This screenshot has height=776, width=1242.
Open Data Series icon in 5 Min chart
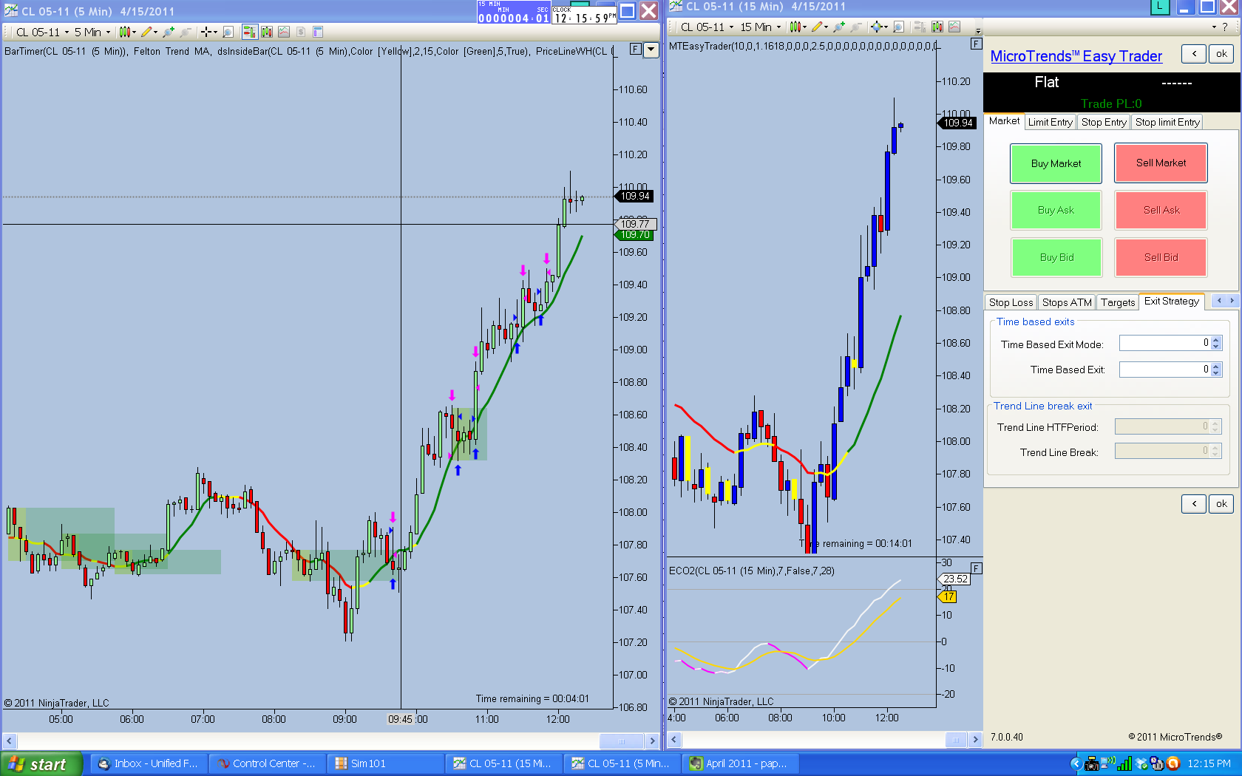pyautogui.click(x=267, y=32)
